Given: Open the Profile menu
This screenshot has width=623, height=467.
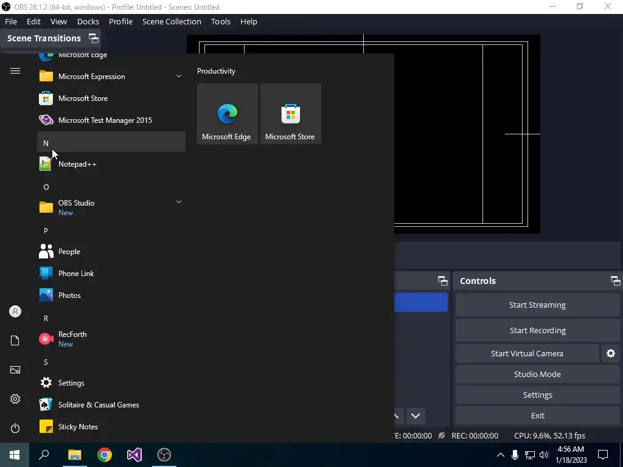Looking at the screenshot, I should tap(120, 21).
